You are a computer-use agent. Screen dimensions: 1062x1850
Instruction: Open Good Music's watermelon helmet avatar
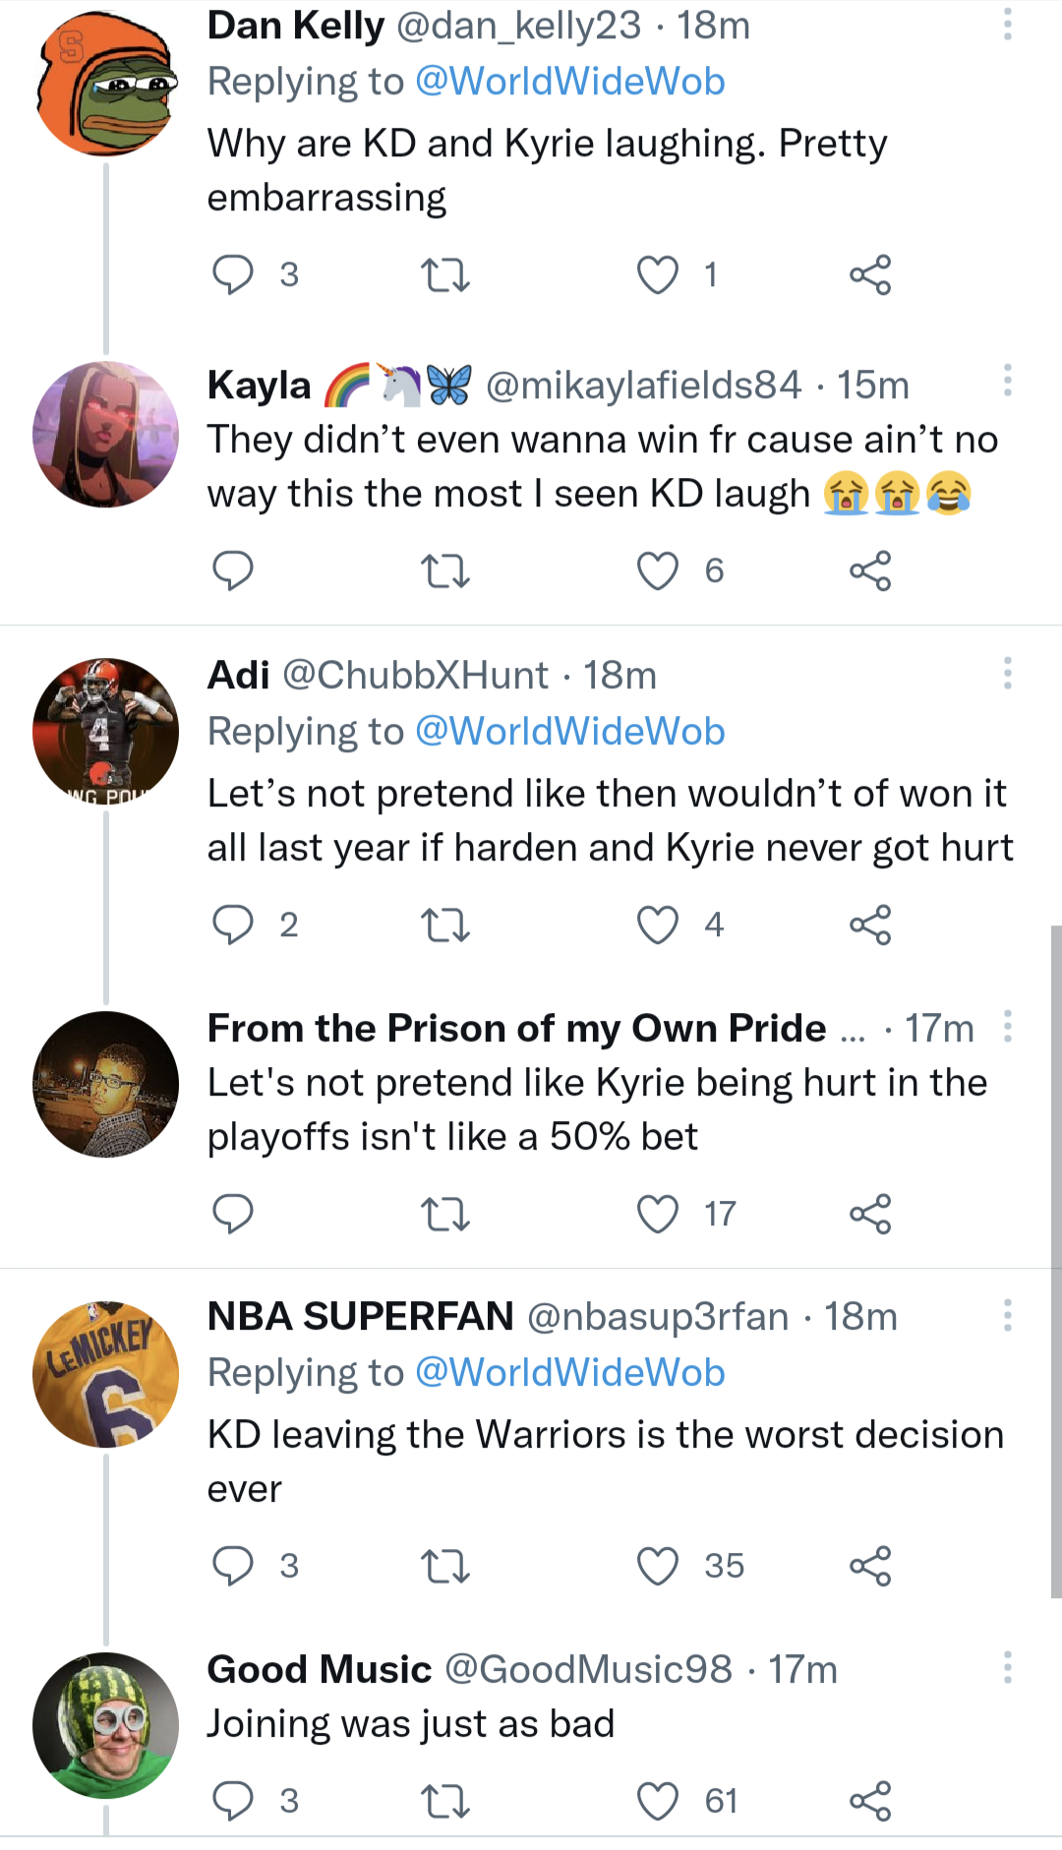coord(106,1725)
